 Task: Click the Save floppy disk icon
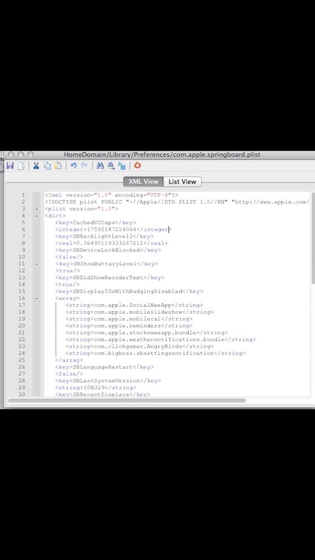point(10,166)
